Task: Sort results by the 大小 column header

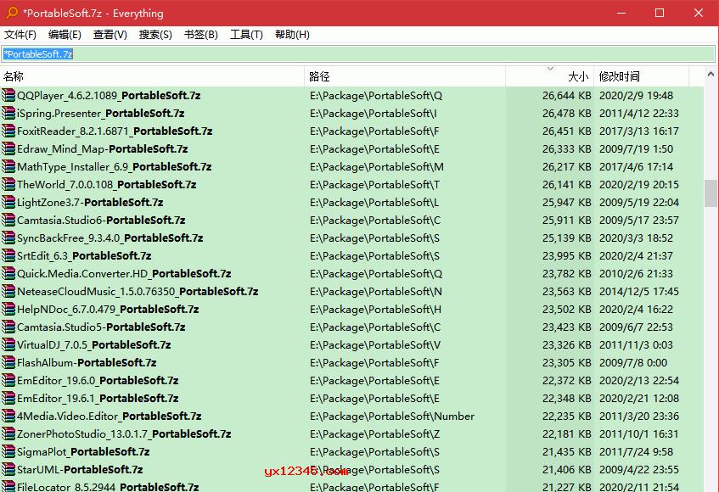Action: point(550,76)
